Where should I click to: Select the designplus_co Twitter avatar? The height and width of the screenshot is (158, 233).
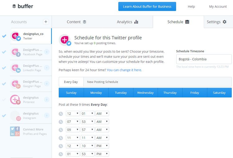pyautogui.click(x=16, y=36)
